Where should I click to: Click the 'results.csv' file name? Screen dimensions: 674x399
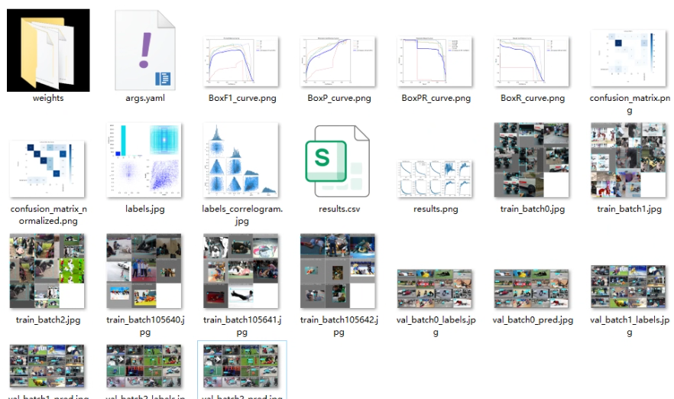pyautogui.click(x=339, y=209)
